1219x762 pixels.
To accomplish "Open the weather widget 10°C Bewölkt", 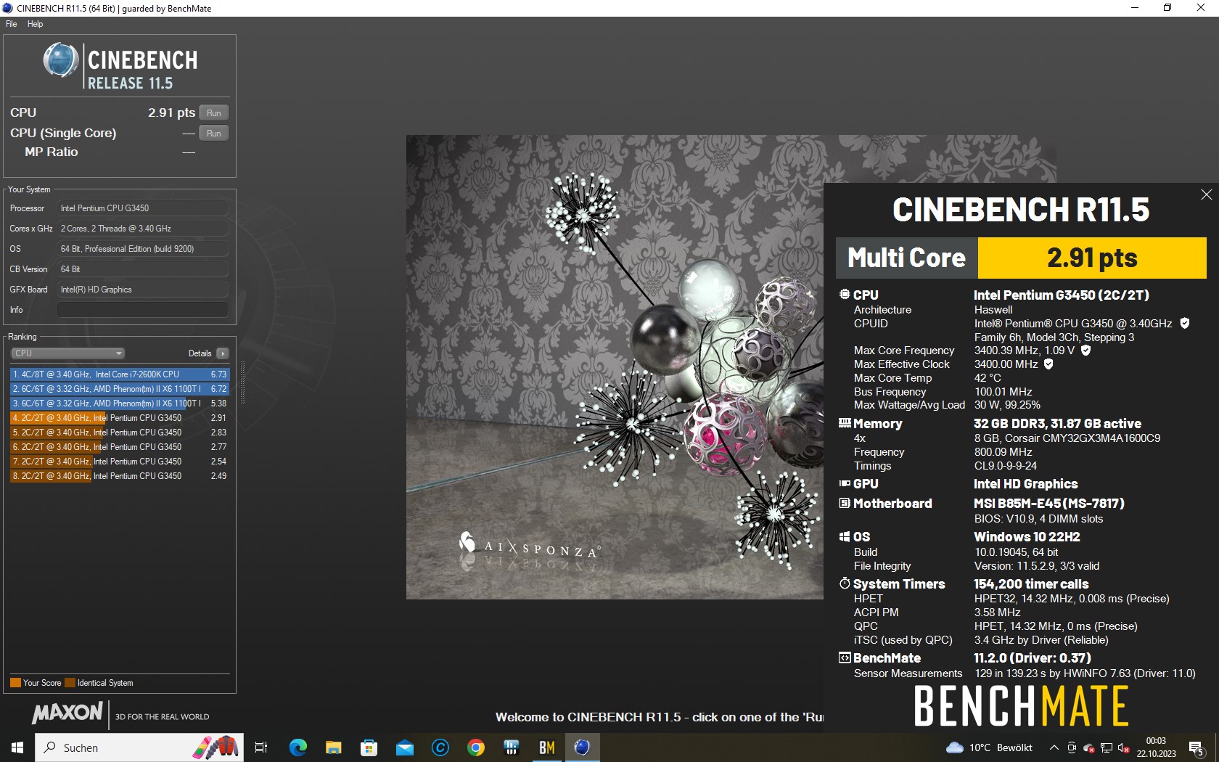I will pos(990,747).
